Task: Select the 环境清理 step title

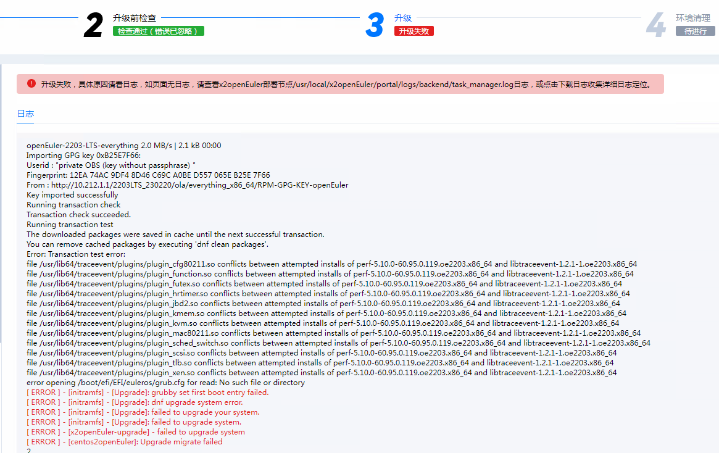Action: tap(692, 18)
